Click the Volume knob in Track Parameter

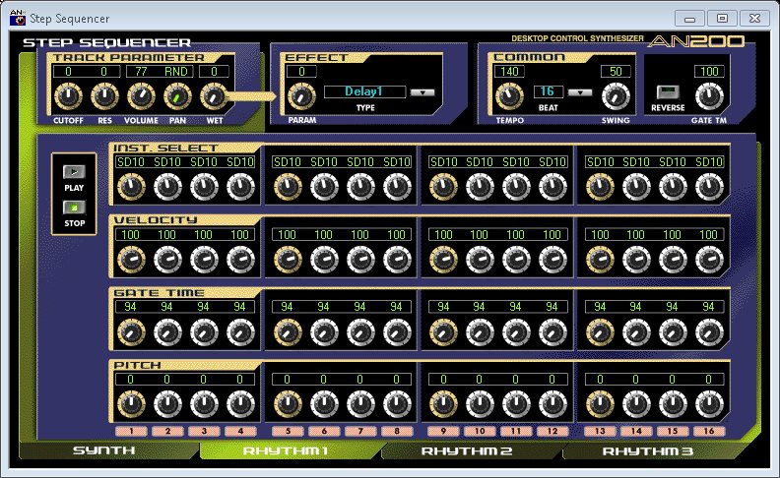pos(141,96)
